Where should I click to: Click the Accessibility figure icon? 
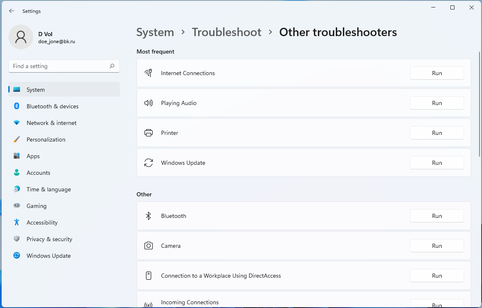(x=17, y=222)
